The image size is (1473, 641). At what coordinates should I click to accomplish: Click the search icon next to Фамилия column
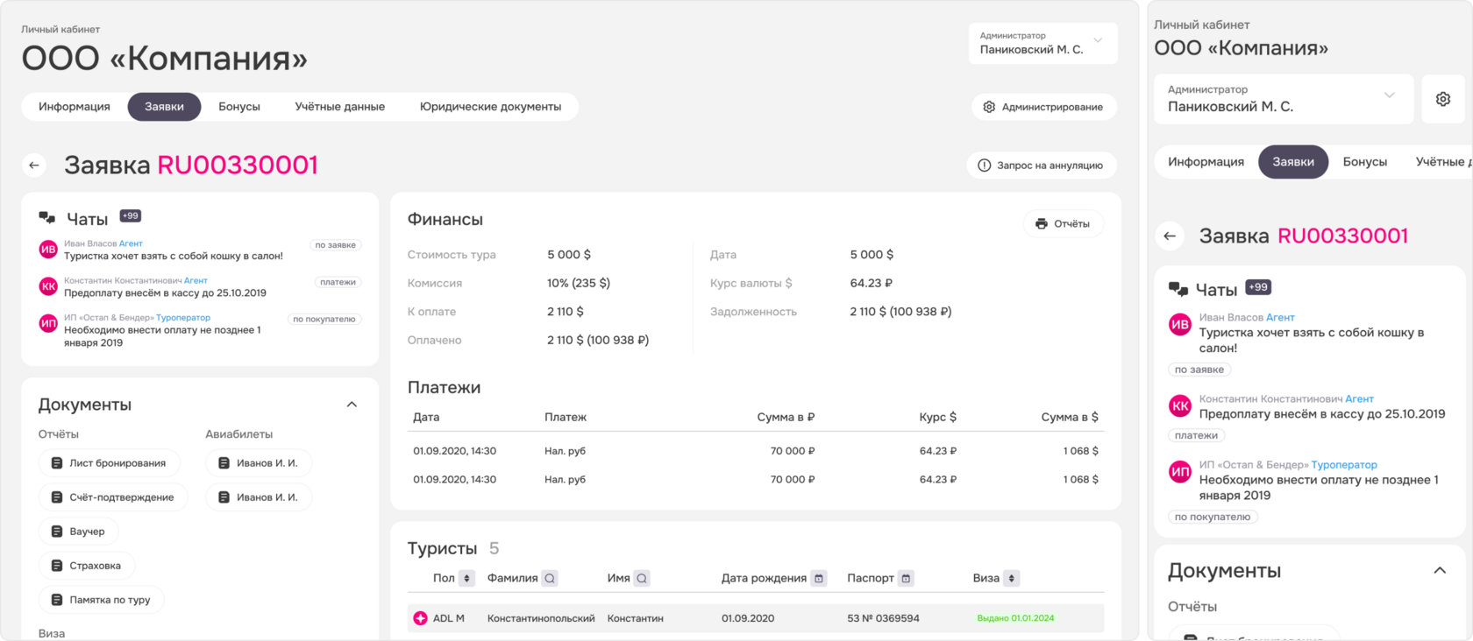[550, 579]
